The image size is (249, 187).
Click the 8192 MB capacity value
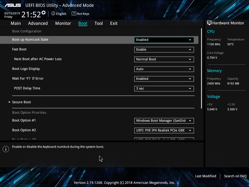(x=233, y=83)
